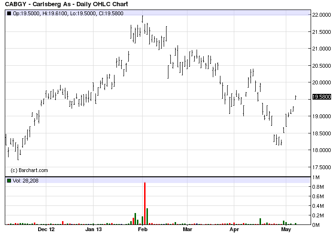The image size is (334, 244).
Task: Click the green volume legend square
Action: [9, 181]
